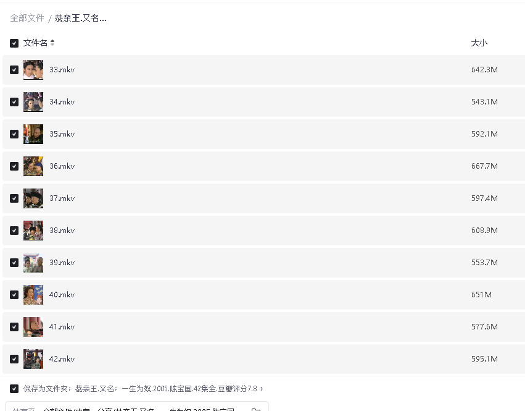
Task: Click the 大小 column header
Action: [x=479, y=43]
